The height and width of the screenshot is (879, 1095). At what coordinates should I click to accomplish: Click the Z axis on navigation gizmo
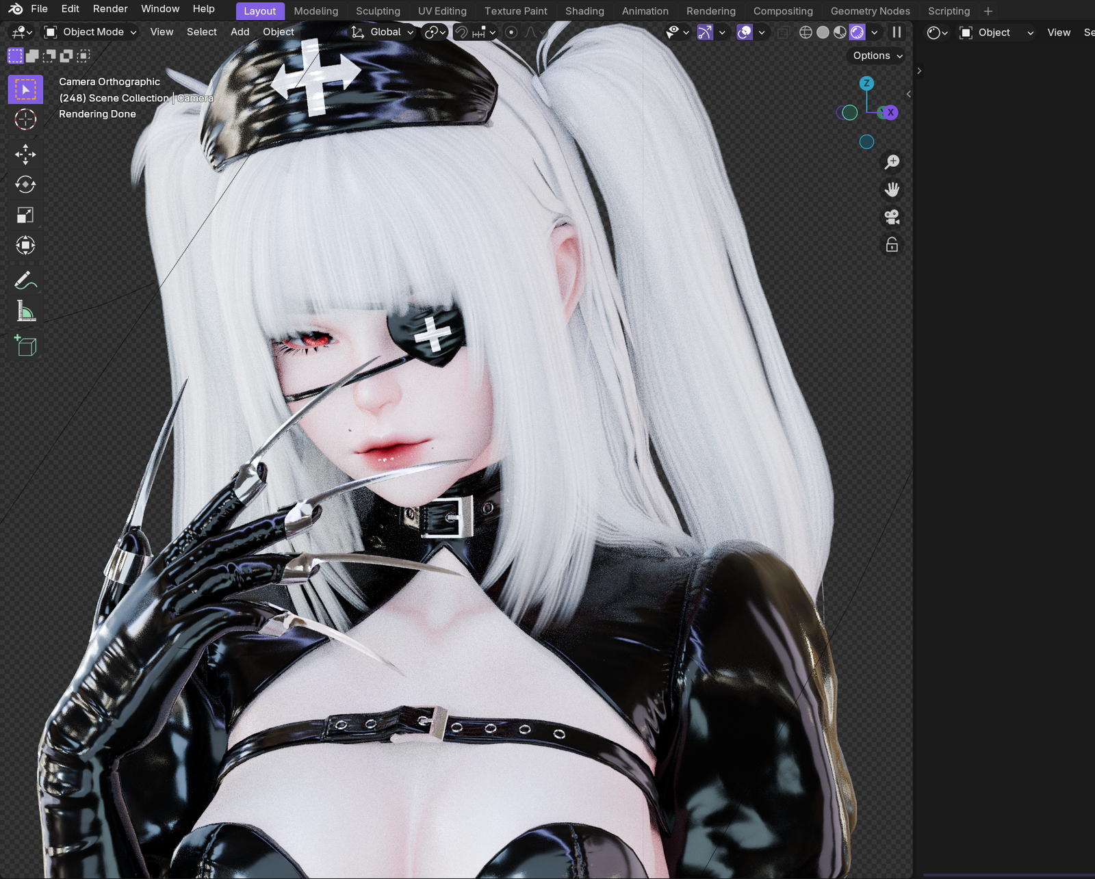point(866,83)
